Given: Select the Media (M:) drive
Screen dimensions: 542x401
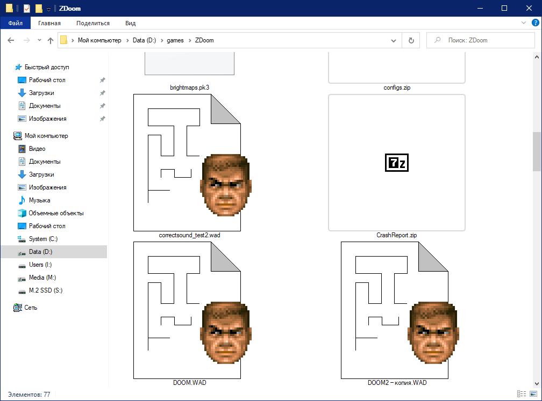Looking at the screenshot, I should [x=42, y=278].
